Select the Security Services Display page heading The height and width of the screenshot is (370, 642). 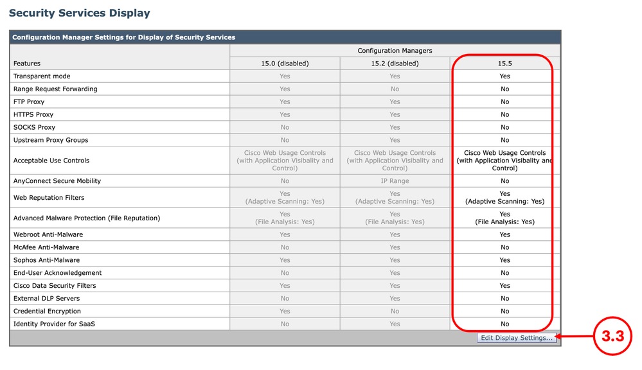pyautogui.click(x=80, y=13)
